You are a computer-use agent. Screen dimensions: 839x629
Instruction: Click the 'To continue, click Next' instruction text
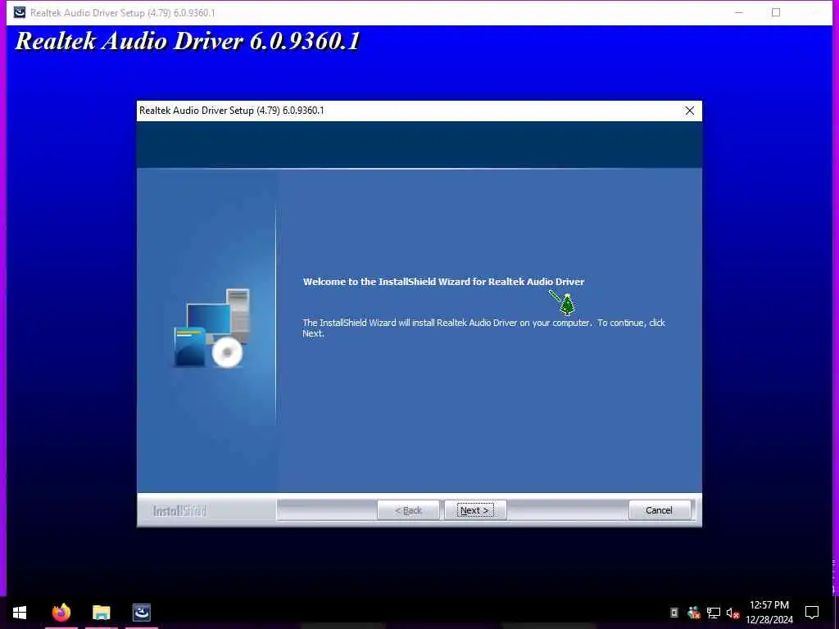[483, 328]
